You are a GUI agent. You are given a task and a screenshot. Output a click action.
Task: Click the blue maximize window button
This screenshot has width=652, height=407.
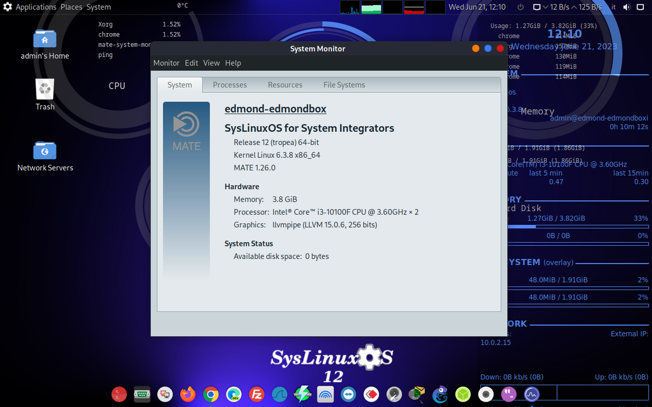tap(488, 48)
